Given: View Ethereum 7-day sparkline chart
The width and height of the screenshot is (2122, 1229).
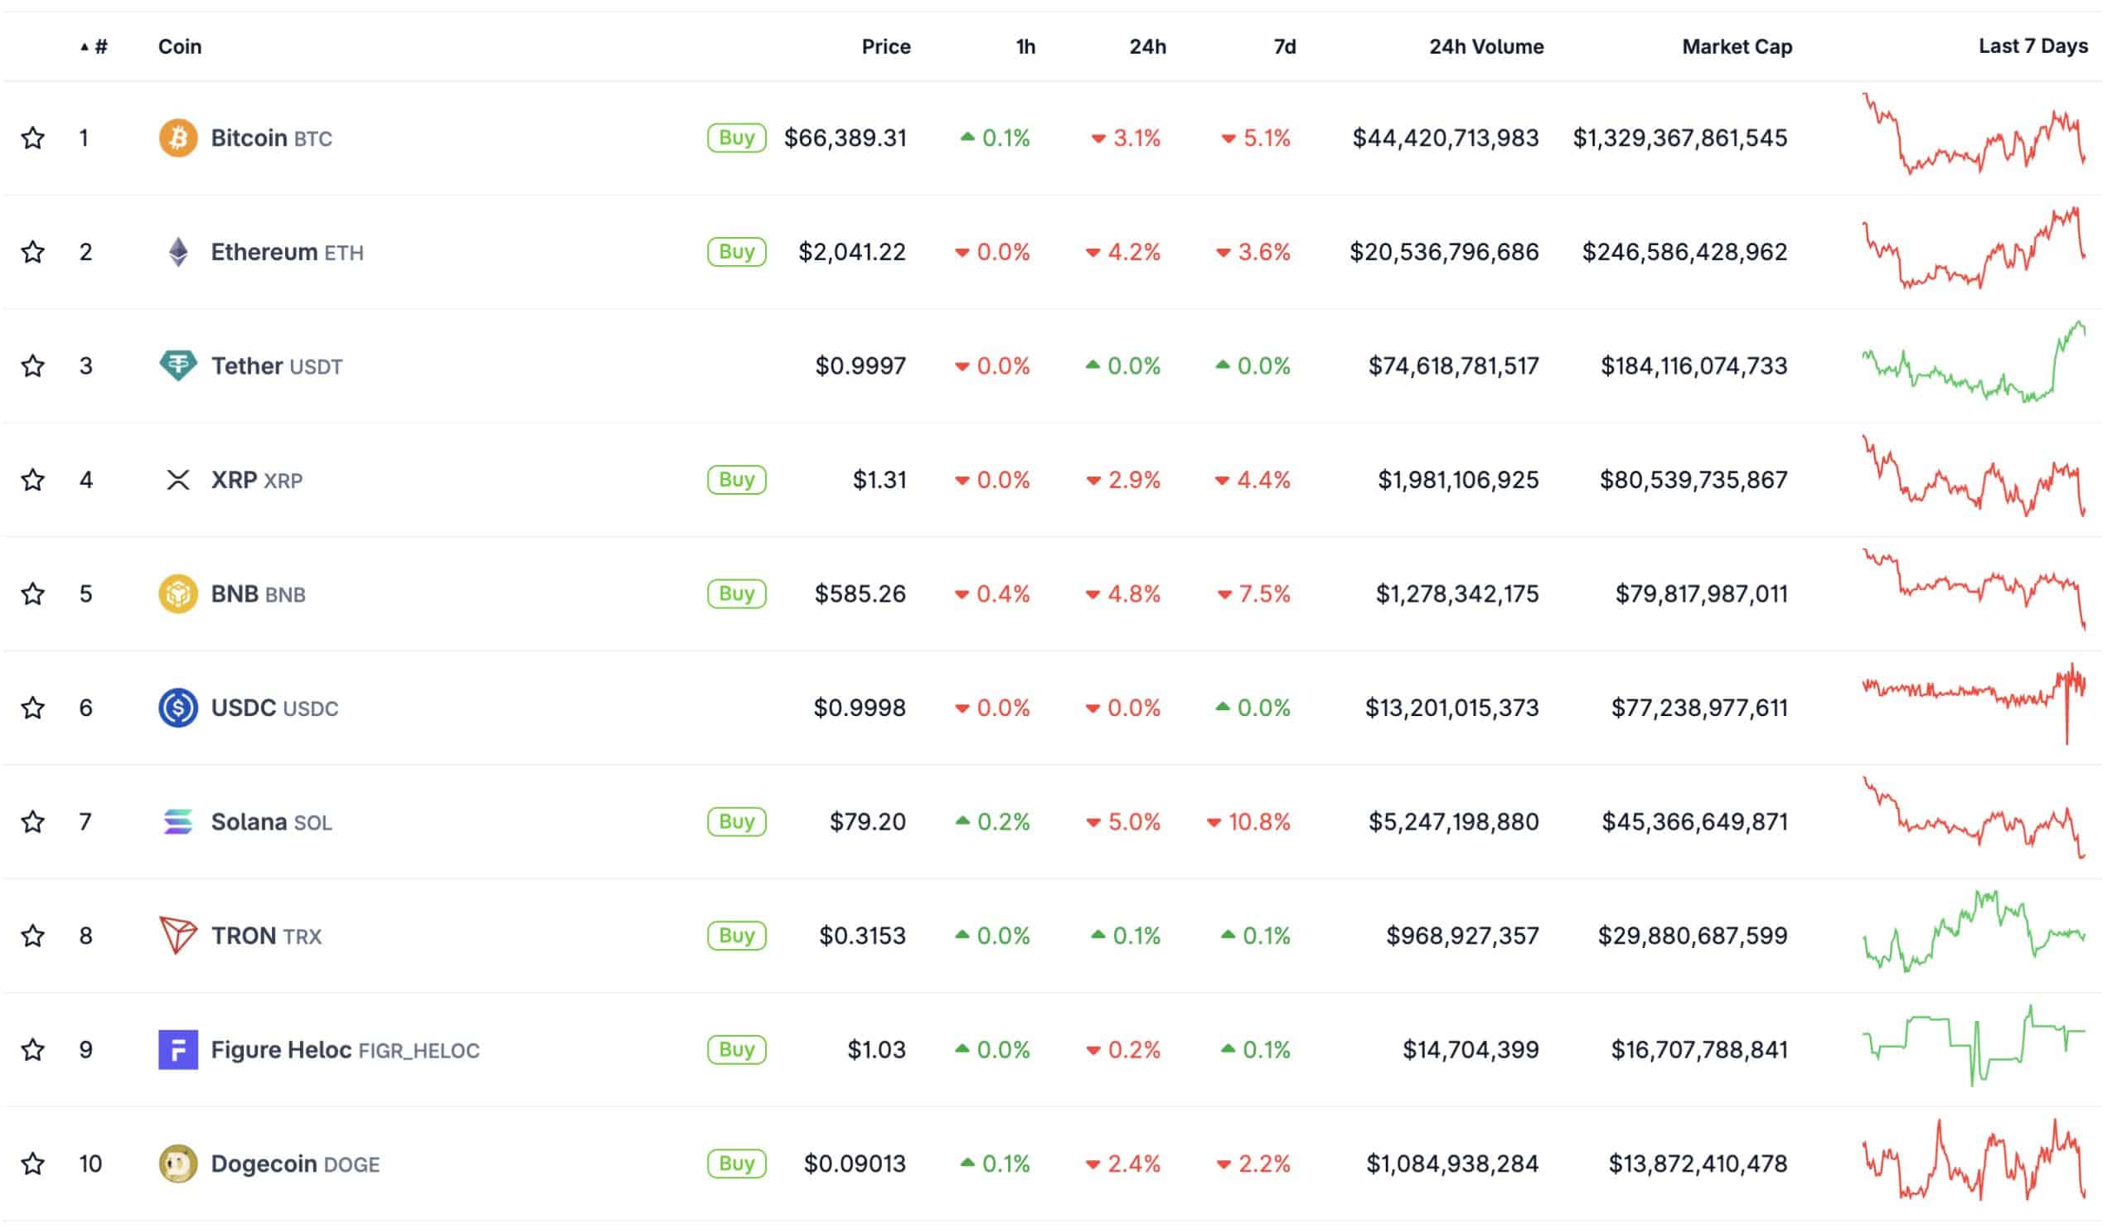Looking at the screenshot, I should click(1974, 249).
